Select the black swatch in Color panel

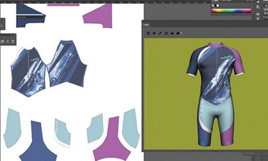point(215,6)
